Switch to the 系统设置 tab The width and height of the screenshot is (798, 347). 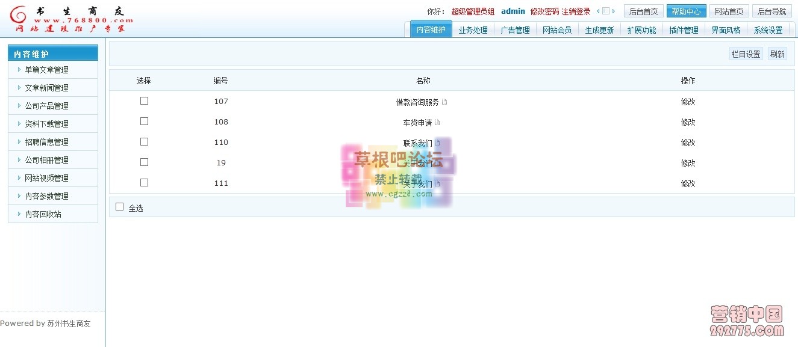(768, 29)
